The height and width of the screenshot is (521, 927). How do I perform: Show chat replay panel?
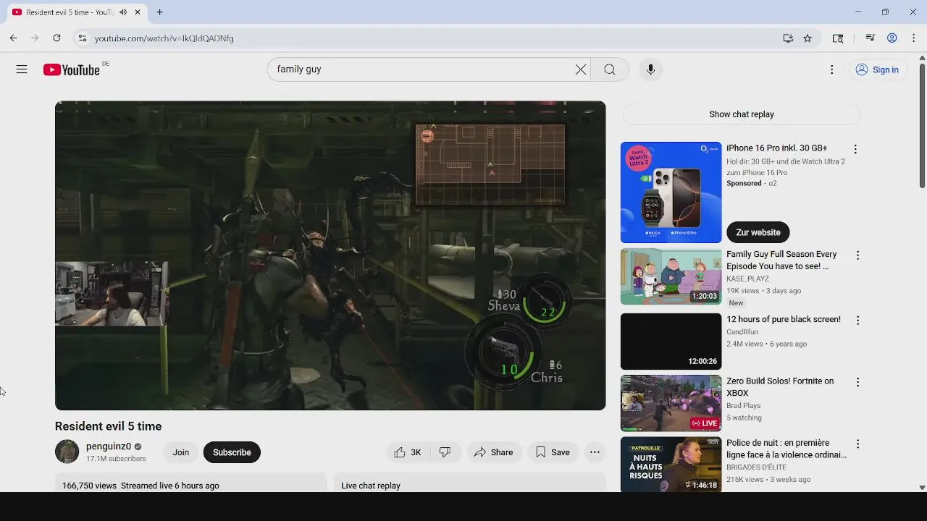(x=742, y=114)
